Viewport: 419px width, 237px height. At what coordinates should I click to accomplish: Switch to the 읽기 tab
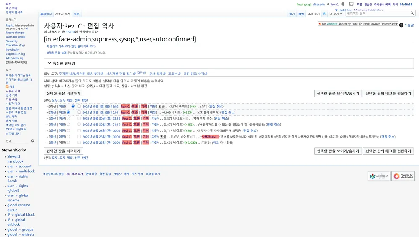[292, 14]
